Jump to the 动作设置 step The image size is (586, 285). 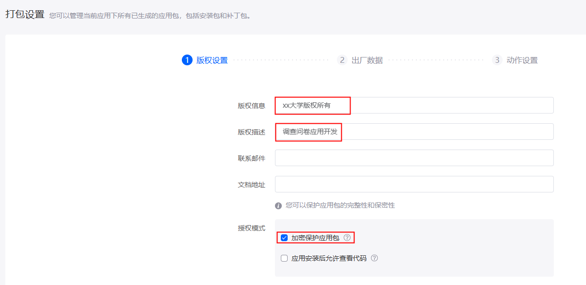click(522, 60)
